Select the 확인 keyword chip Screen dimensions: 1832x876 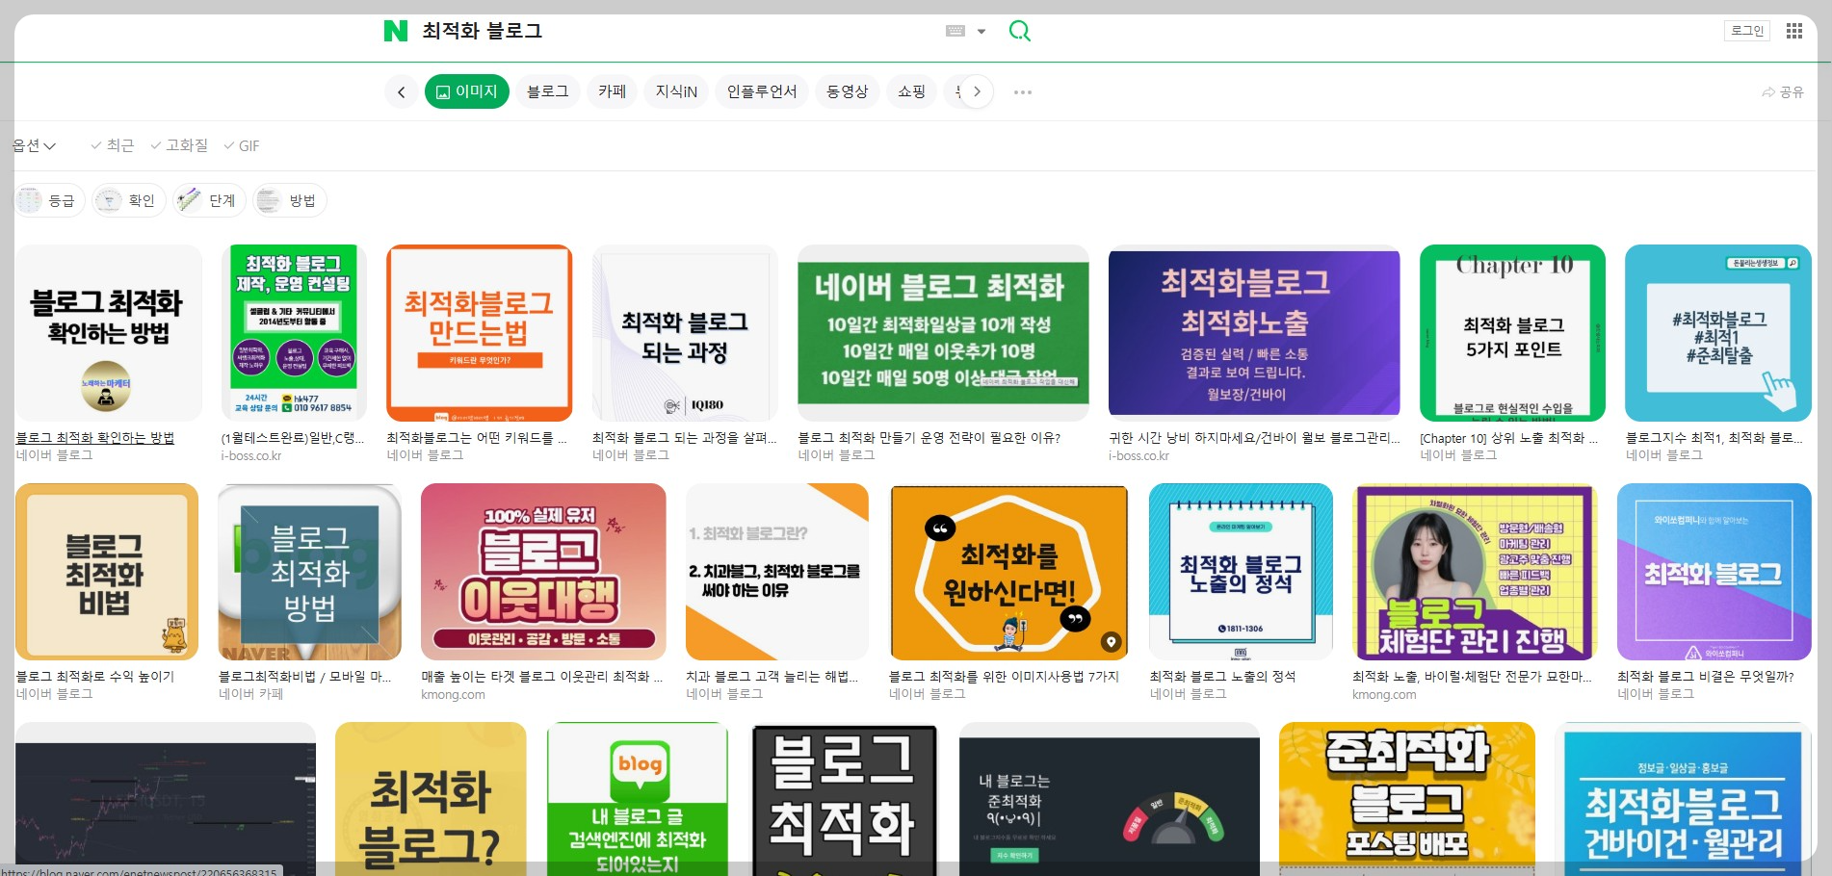click(x=129, y=200)
